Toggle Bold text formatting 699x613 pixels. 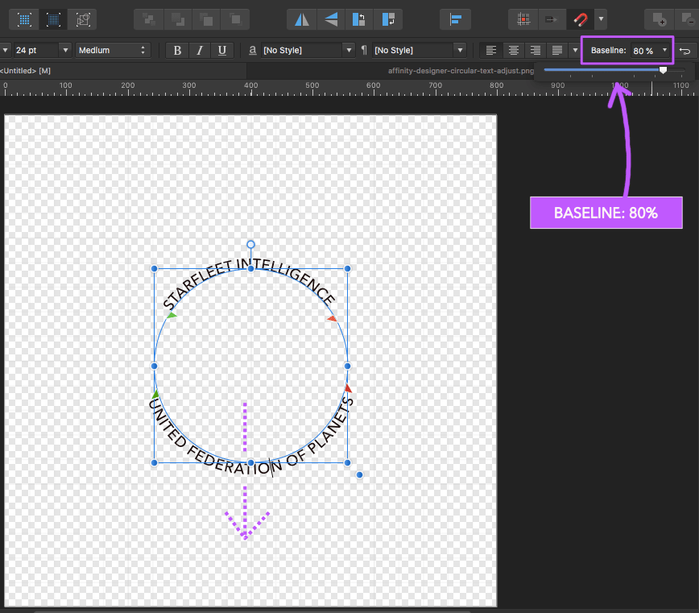tap(178, 50)
